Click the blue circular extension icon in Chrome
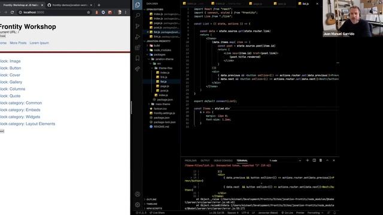The height and width of the screenshot is (215, 383). [104, 12]
